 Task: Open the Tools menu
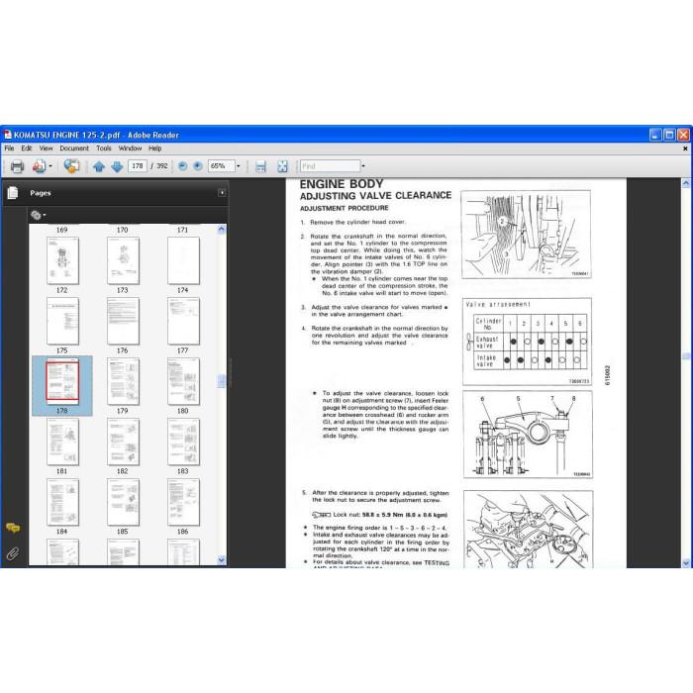point(104,148)
